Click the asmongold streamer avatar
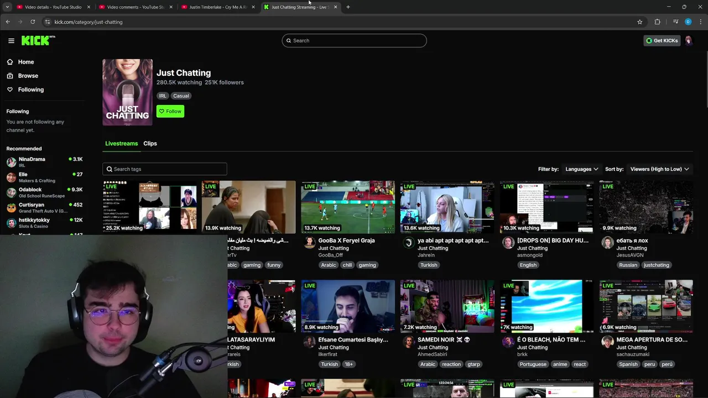708x398 pixels. 508,242
